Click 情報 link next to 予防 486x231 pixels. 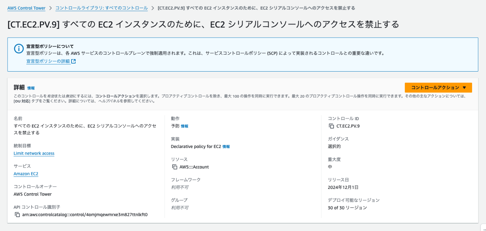[184, 126]
